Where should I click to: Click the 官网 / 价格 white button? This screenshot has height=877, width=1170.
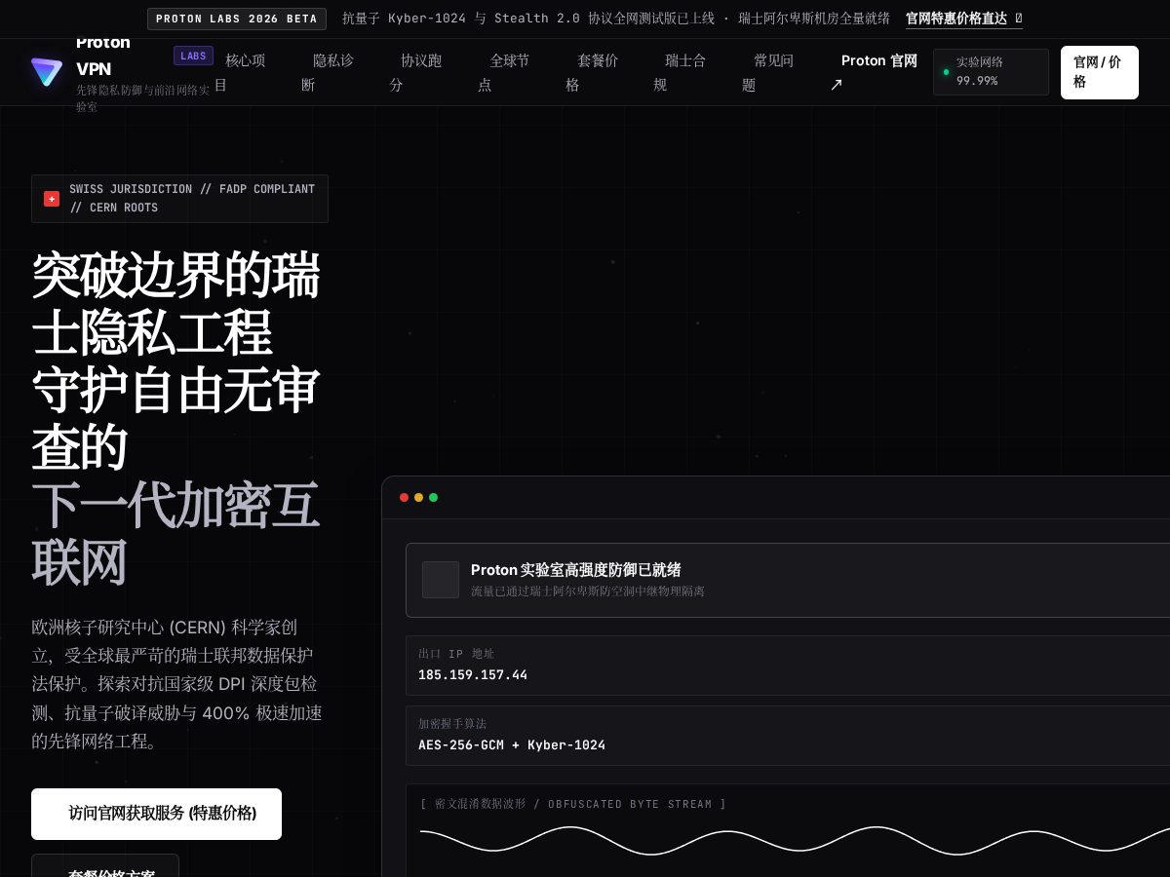[x=1099, y=72]
